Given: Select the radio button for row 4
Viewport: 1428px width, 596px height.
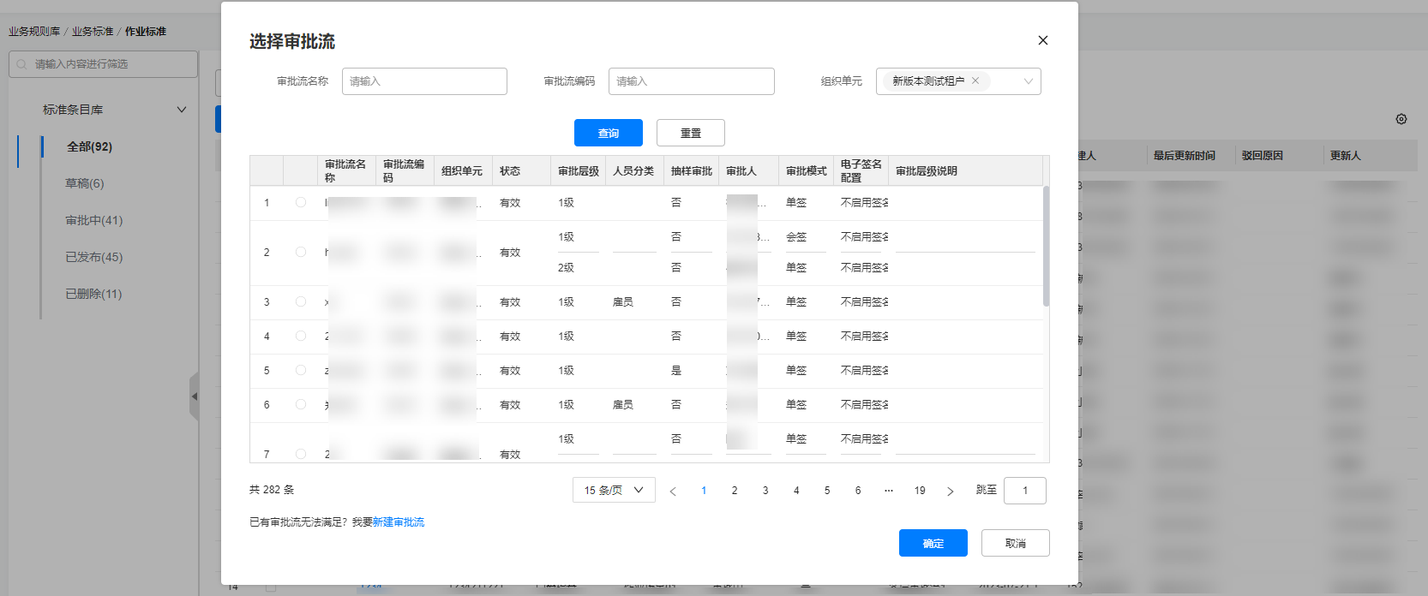Looking at the screenshot, I should pos(301,337).
